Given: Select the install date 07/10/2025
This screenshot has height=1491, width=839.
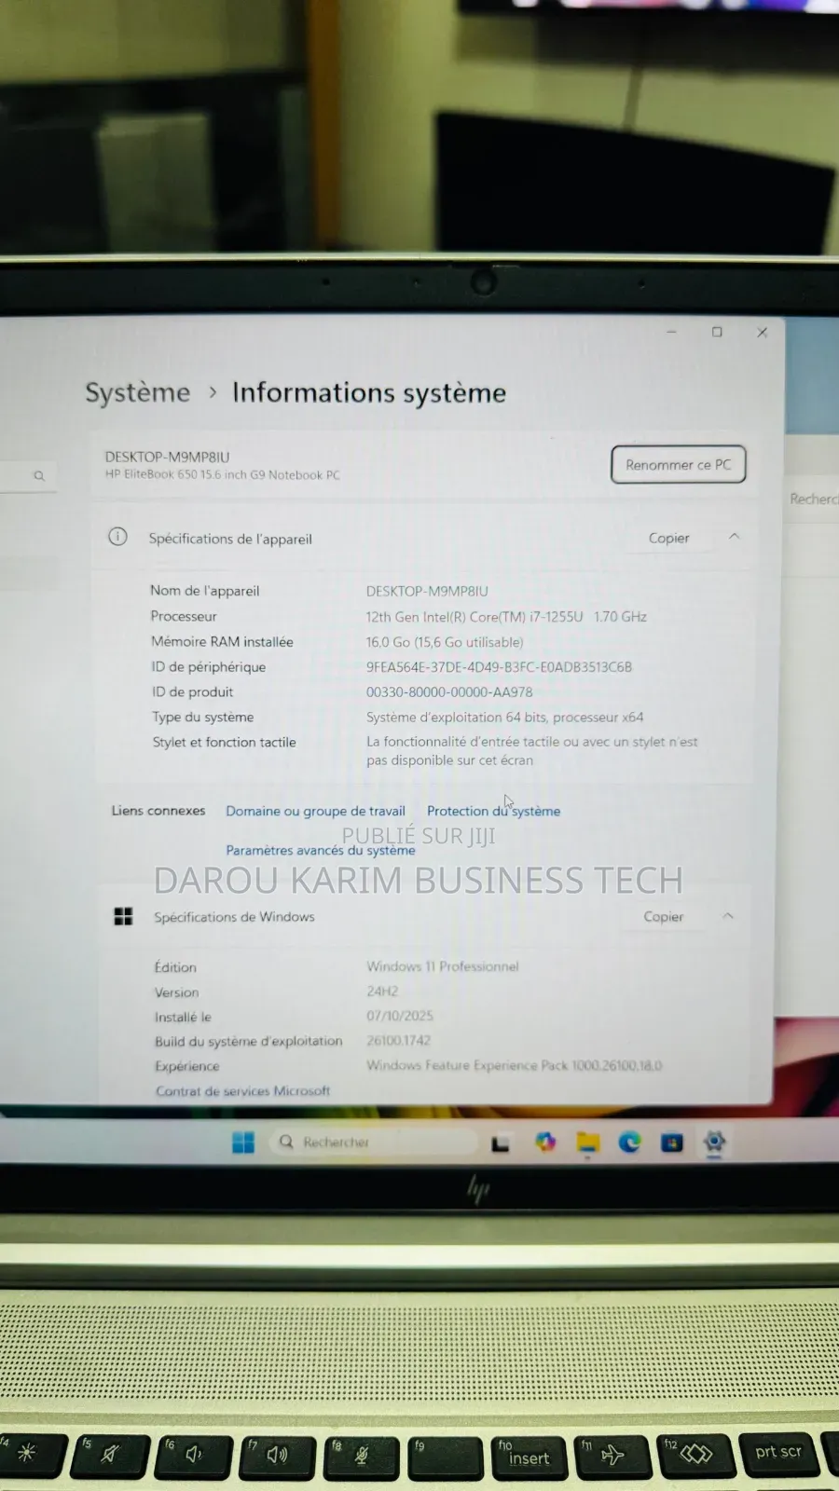Looking at the screenshot, I should click(400, 1016).
